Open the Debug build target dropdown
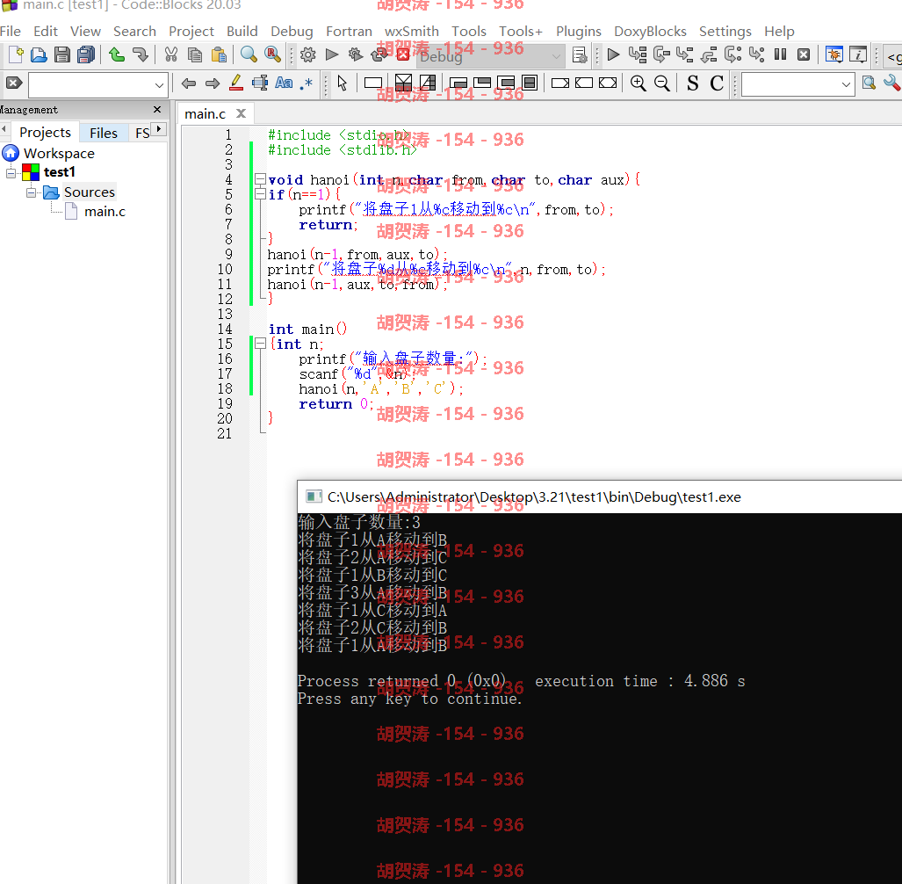The height and width of the screenshot is (884, 902). click(490, 56)
